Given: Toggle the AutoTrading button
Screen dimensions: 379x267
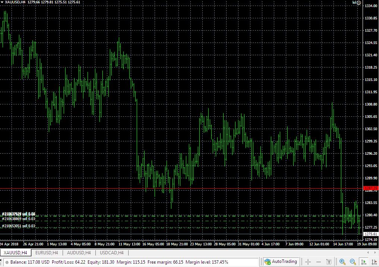Looking at the screenshot, I should pyautogui.click(x=281, y=261).
